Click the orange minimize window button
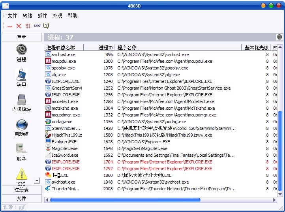 pyautogui.click(x=263, y=6)
